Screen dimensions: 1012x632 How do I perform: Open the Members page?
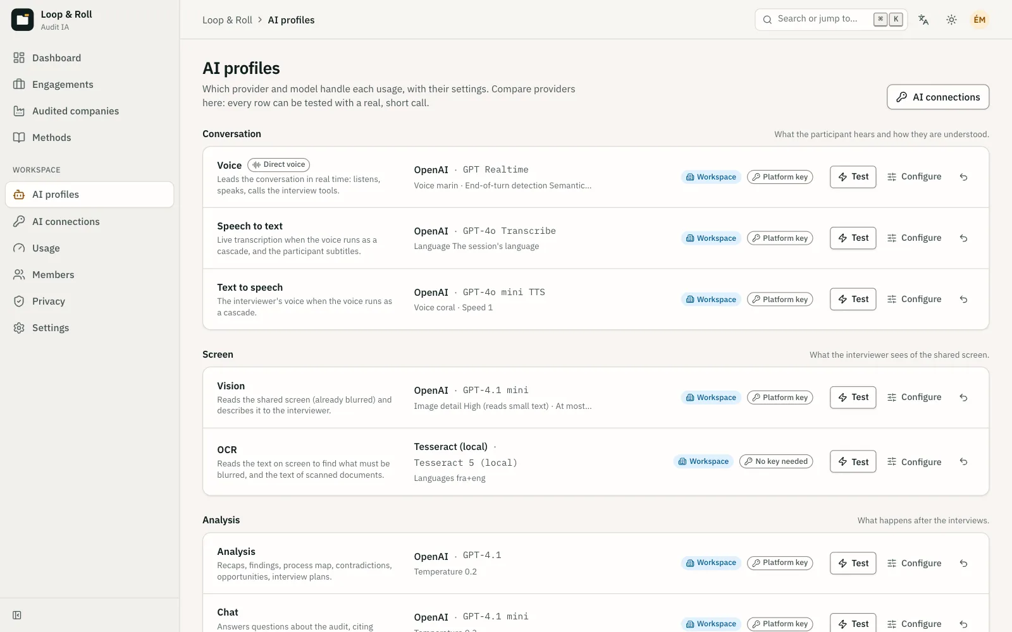(x=90, y=275)
